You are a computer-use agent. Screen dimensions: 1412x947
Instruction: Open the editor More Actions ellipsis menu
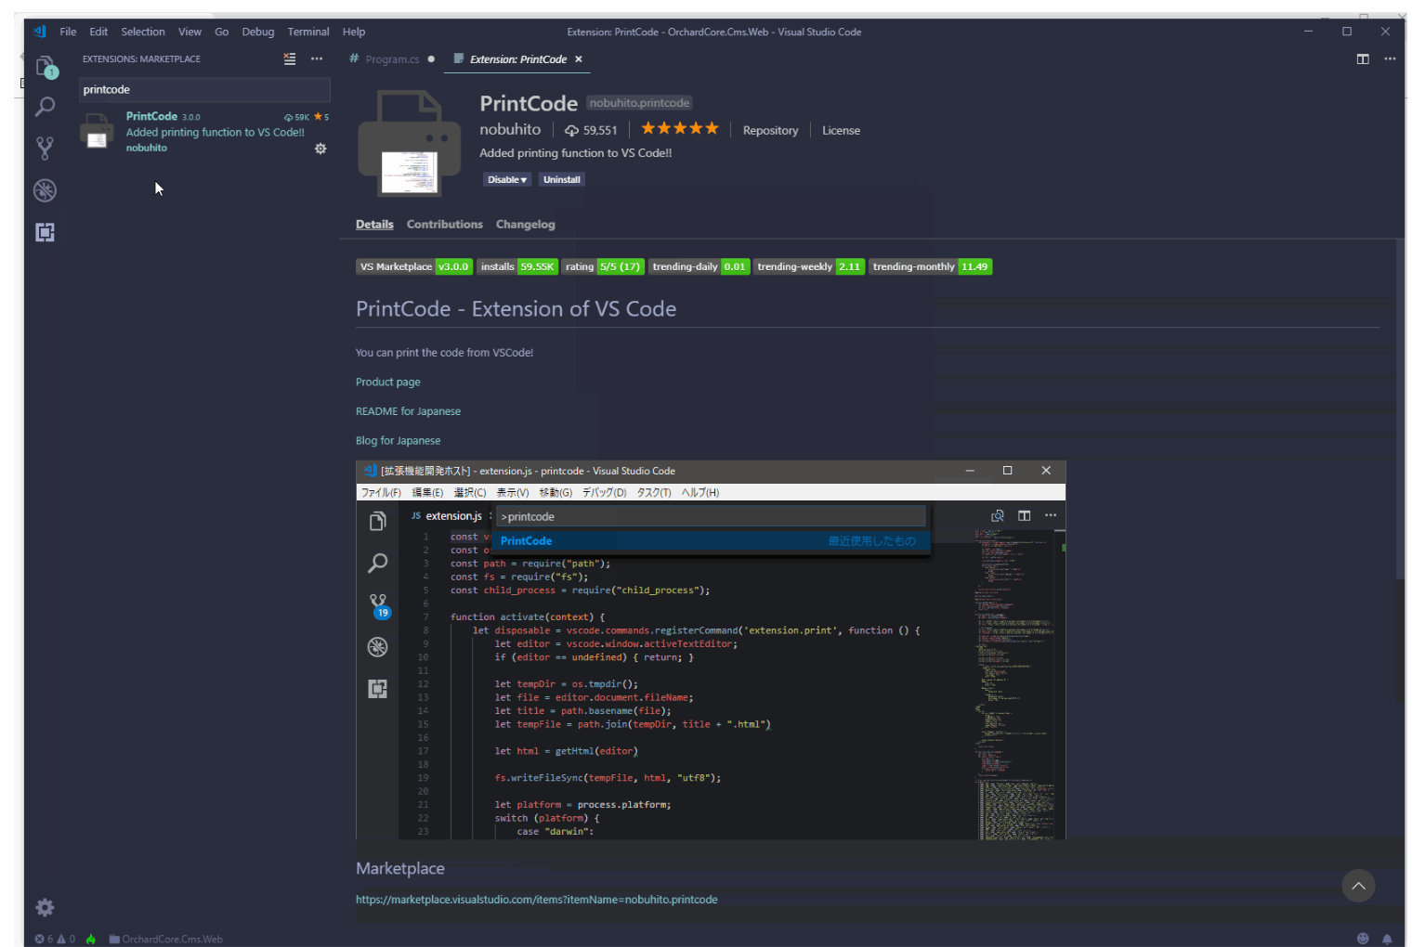click(1390, 58)
